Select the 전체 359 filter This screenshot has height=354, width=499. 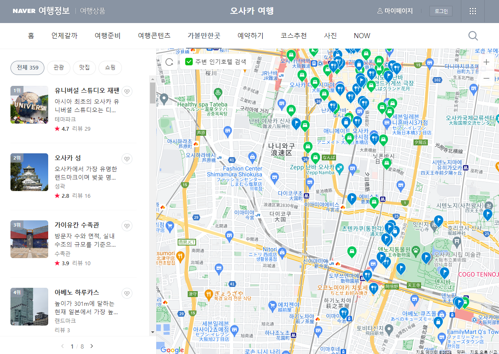click(x=27, y=68)
